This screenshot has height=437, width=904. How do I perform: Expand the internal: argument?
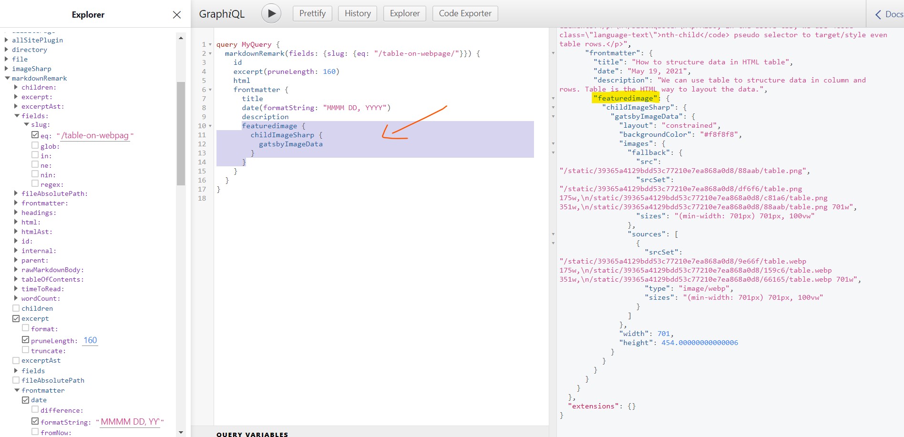coord(16,250)
